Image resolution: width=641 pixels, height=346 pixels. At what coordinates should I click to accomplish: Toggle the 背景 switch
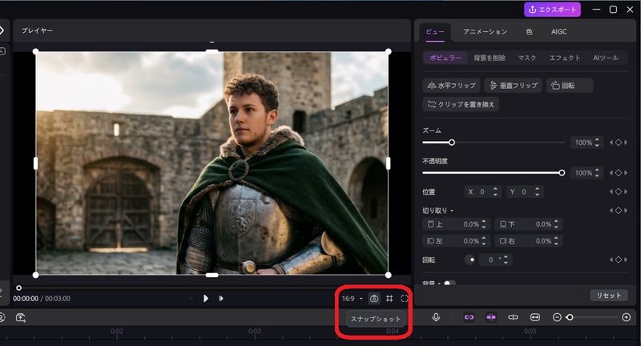click(450, 283)
